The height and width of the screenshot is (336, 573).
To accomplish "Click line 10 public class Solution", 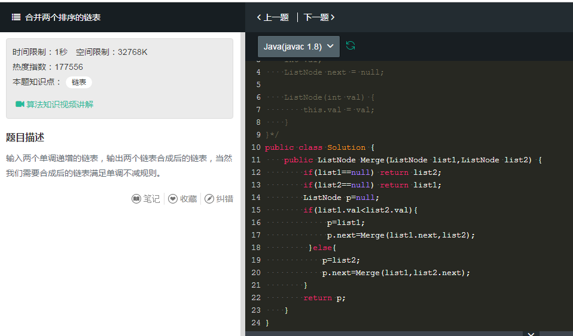I will (x=320, y=147).
